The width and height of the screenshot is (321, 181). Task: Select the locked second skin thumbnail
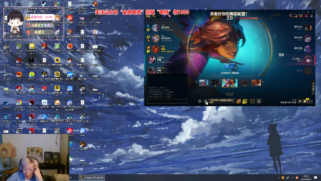point(215,83)
